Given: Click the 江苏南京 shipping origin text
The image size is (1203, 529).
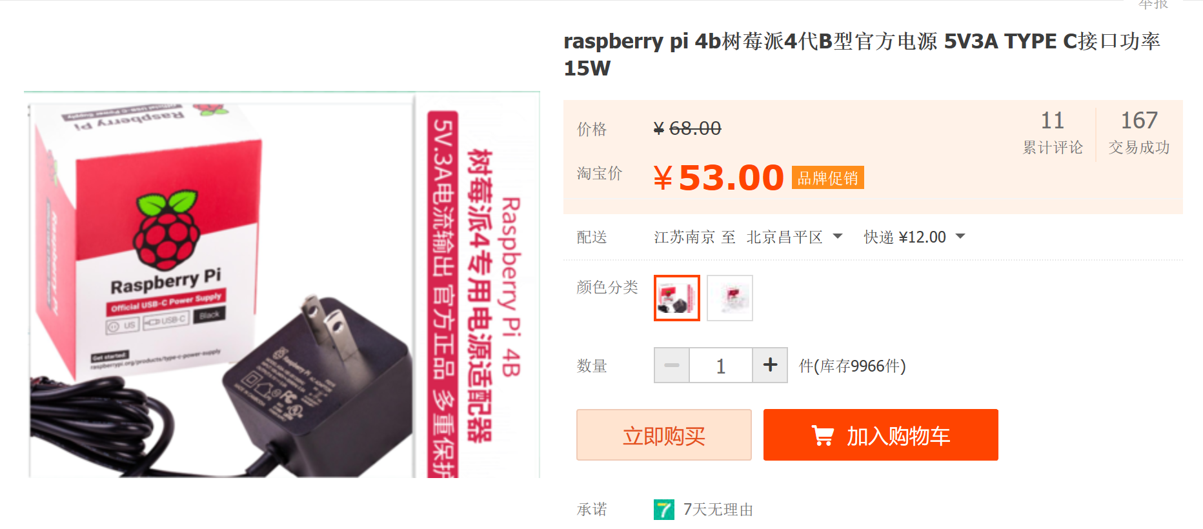Looking at the screenshot, I should coord(684,237).
